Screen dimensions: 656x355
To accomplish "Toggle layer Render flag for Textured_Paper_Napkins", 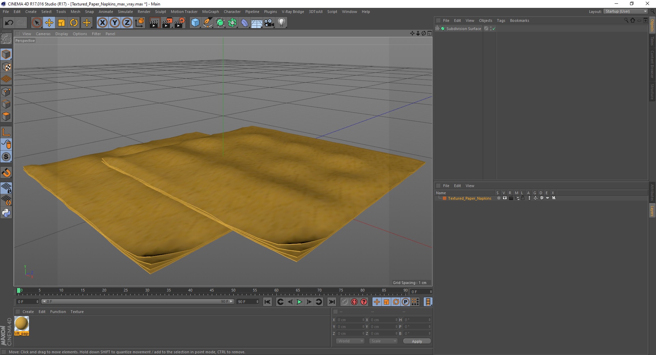I will pyautogui.click(x=511, y=198).
